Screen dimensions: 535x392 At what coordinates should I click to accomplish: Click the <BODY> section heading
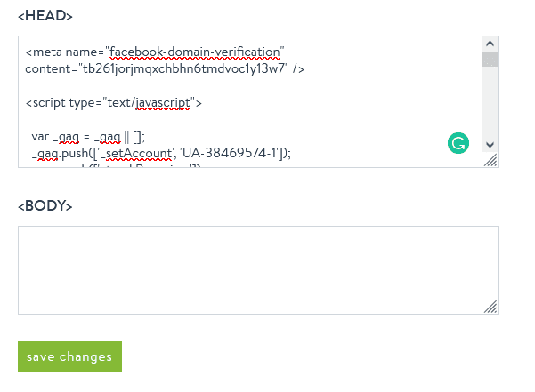tap(45, 205)
